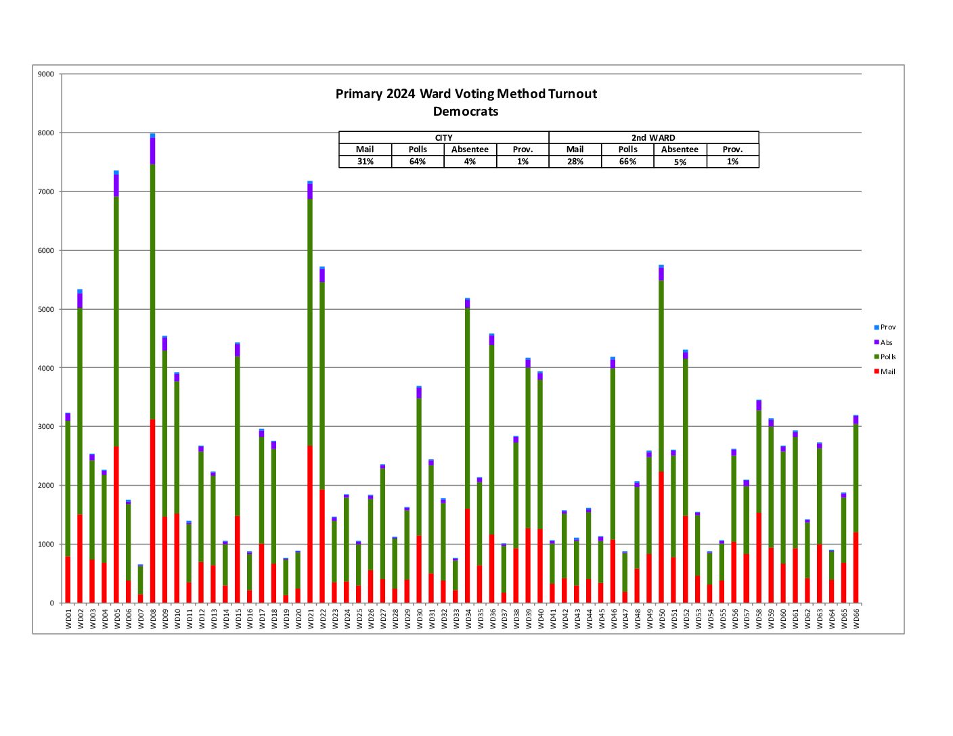The height and width of the screenshot is (736, 953).
Task: Click the purple Abs legend swatch
Action: (x=877, y=342)
